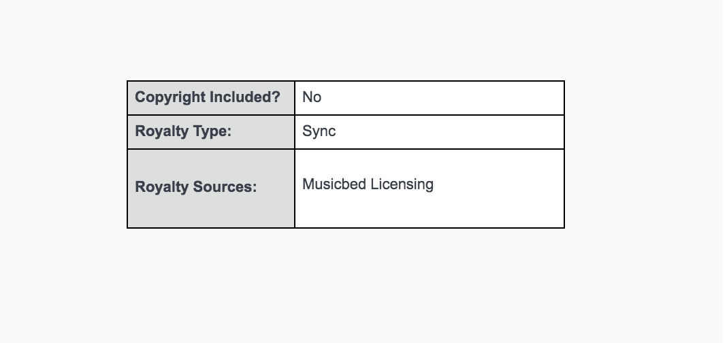Click the blank page area below the table
Image resolution: width=727 pixels, height=343 pixels.
346,286
